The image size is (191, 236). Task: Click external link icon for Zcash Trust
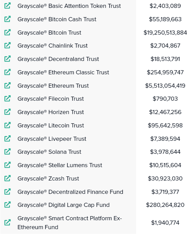pos(8,178)
